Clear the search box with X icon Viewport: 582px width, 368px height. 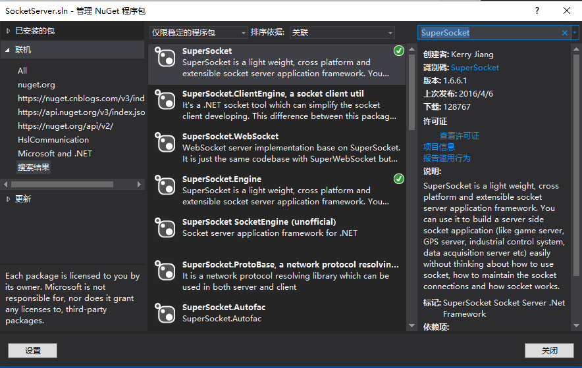tap(565, 33)
